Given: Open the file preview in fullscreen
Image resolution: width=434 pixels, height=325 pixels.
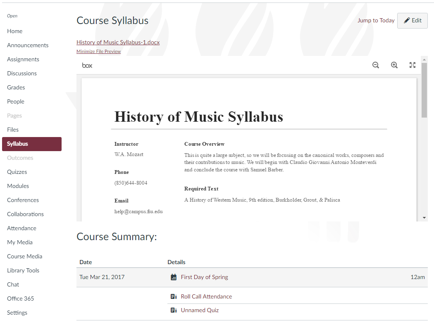Looking at the screenshot, I should pyautogui.click(x=413, y=65).
